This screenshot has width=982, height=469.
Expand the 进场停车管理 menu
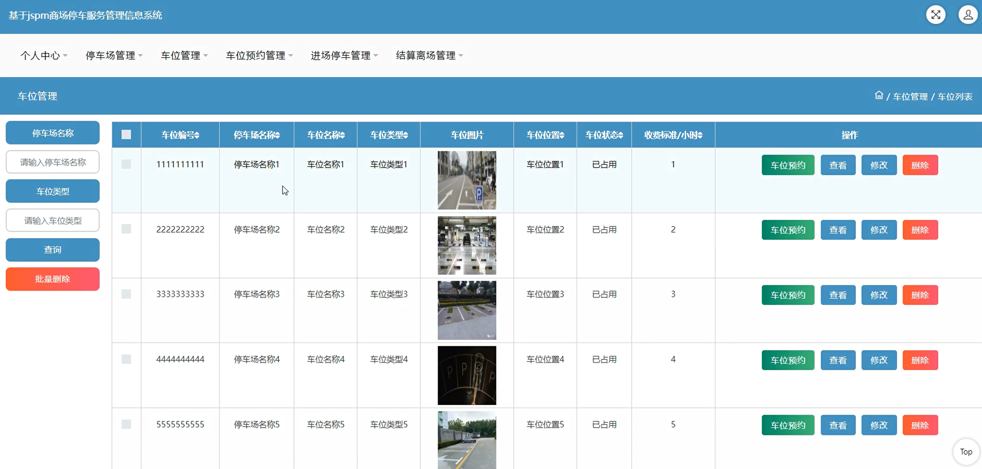(344, 55)
